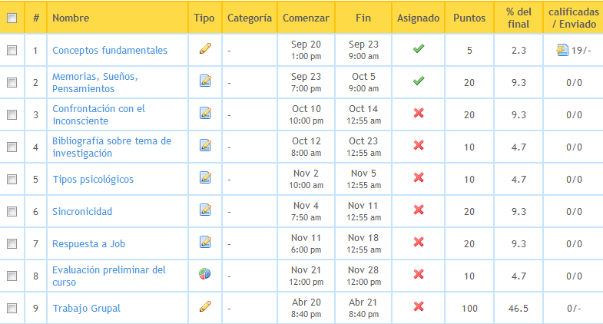Click the red X for Sincronicidad row

pos(419,210)
